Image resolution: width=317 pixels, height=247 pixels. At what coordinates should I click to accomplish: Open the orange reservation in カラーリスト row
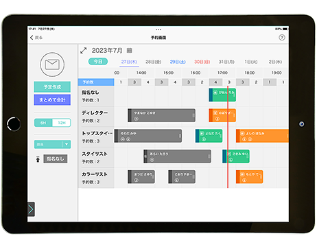(249, 176)
